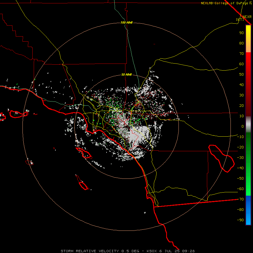Click the 30 value on the velocity scale

pyautogui.click(x=241, y=95)
